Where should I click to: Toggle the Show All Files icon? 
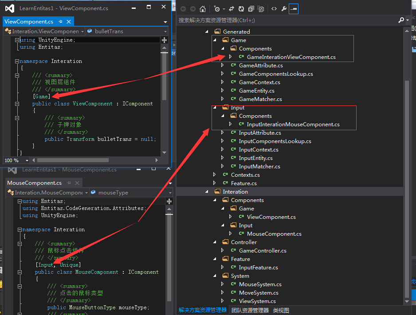pyautogui.click(x=261, y=9)
